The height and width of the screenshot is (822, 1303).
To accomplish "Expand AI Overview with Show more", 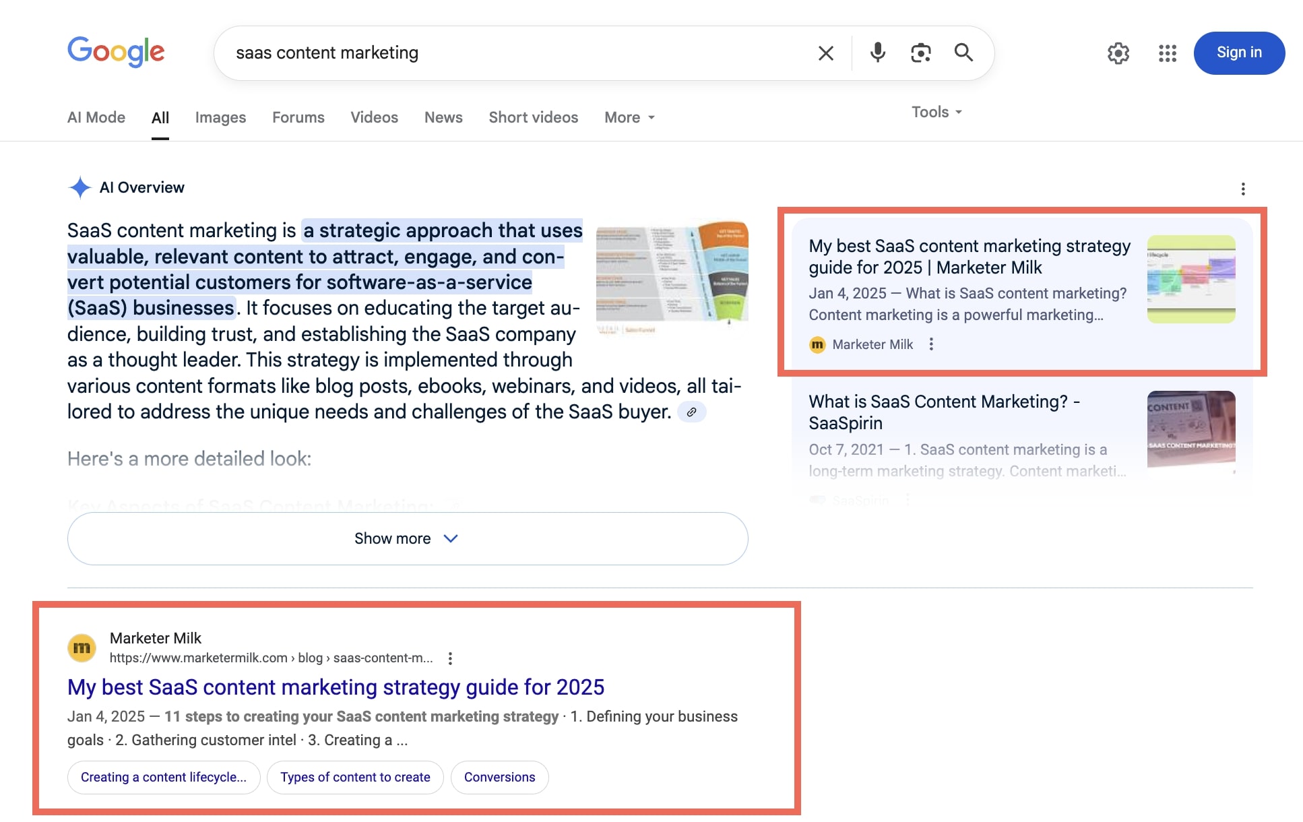I will [408, 538].
